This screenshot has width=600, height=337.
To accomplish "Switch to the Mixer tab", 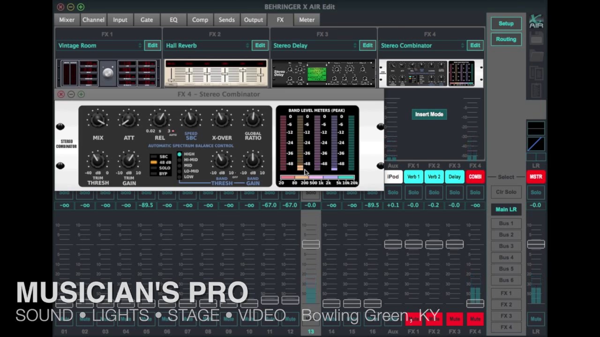I will tap(67, 20).
